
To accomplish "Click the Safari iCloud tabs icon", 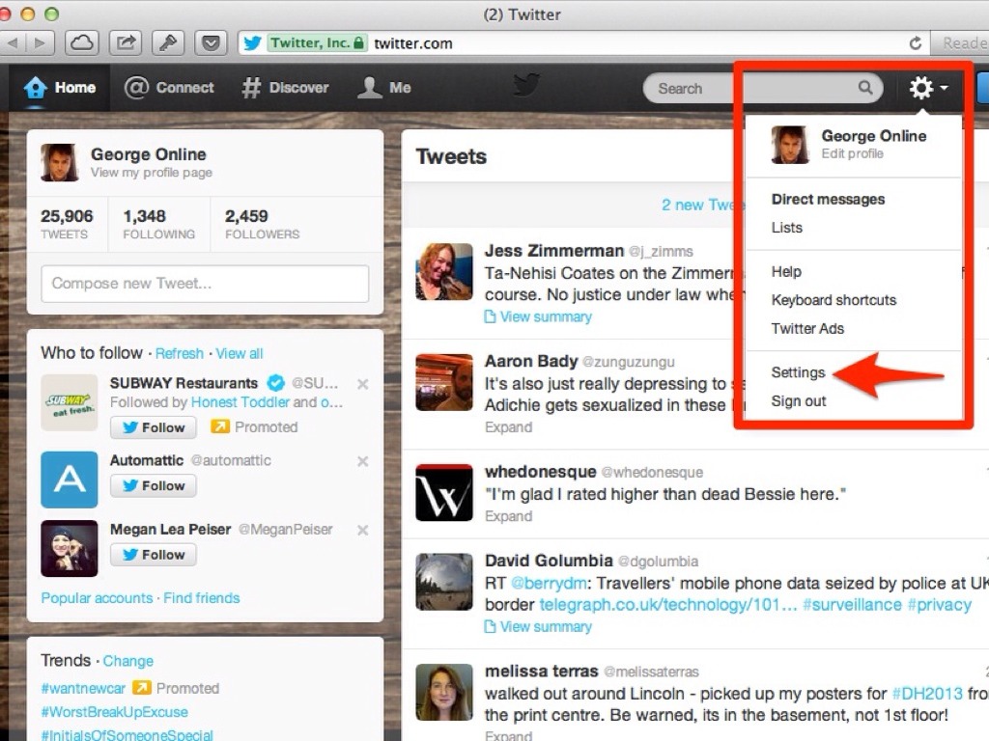I will click(82, 42).
